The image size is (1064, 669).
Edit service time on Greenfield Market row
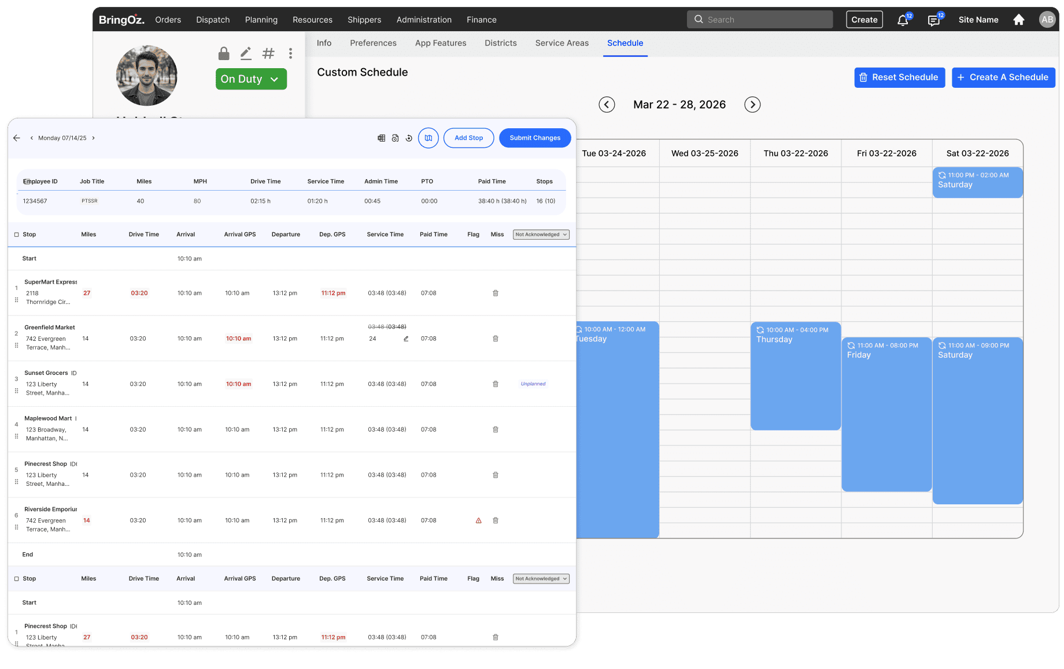pyautogui.click(x=406, y=339)
